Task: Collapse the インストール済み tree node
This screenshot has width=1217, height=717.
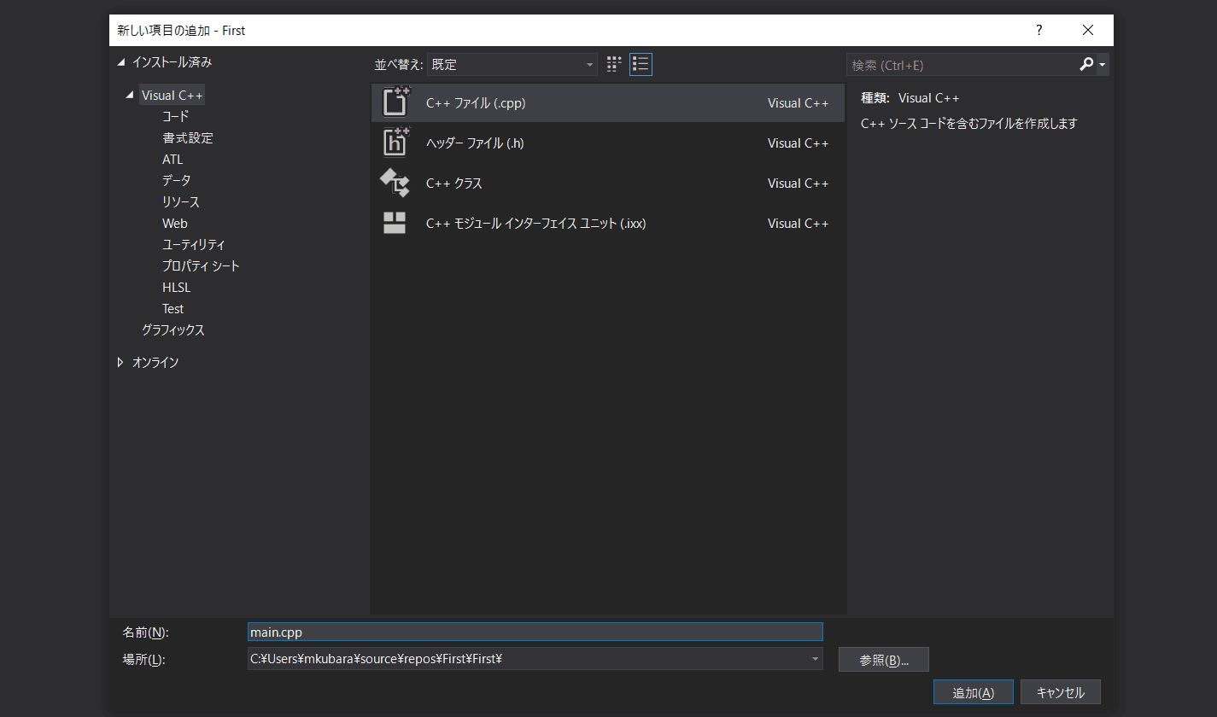Action: (x=120, y=62)
